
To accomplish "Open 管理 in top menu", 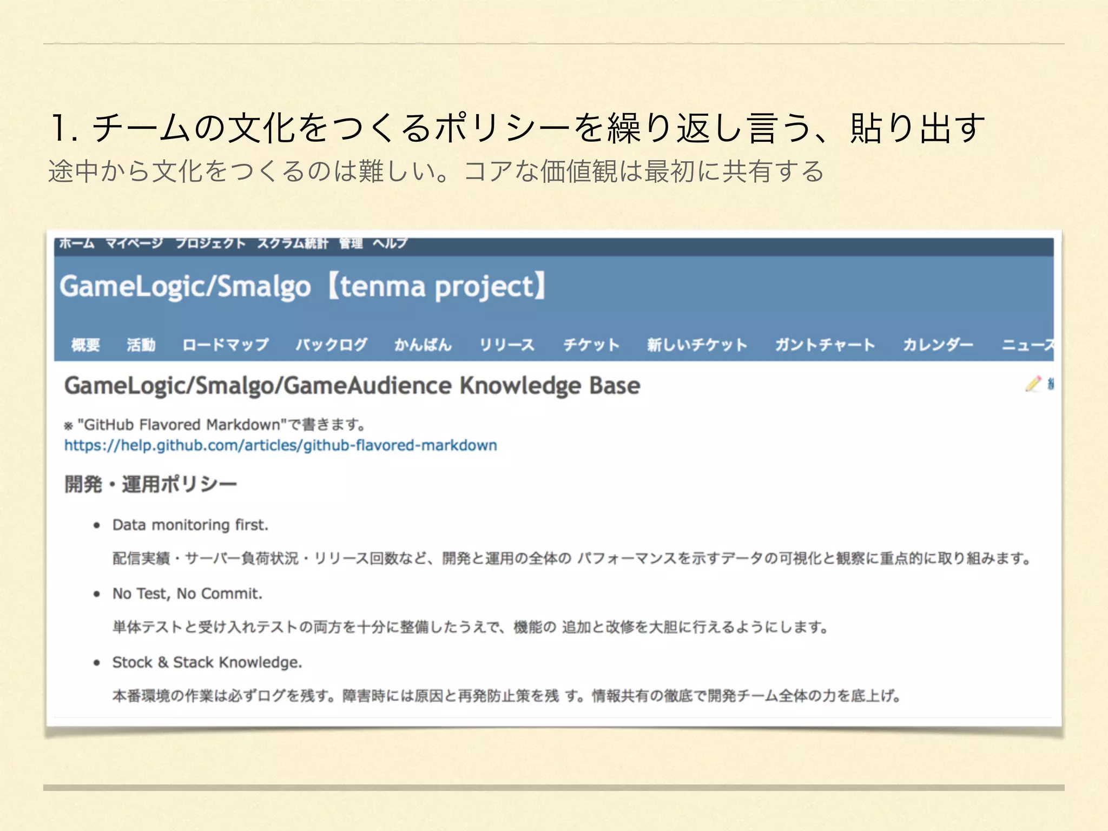I will [x=351, y=243].
